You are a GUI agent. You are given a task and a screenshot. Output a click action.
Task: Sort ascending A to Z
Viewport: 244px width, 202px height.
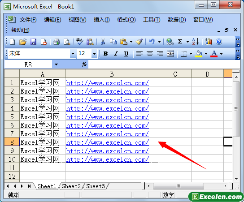pos(195,42)
